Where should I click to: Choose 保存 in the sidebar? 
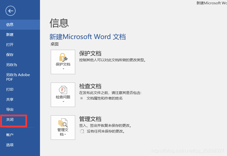[20, 55]
